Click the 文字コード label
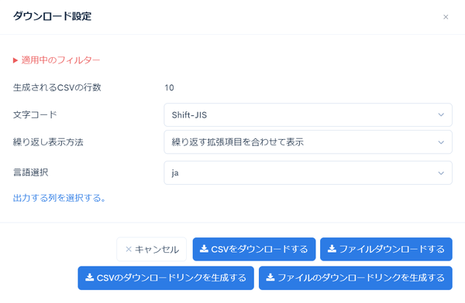Viewport: 465px width, 303px height. click(x=35, y=115)
